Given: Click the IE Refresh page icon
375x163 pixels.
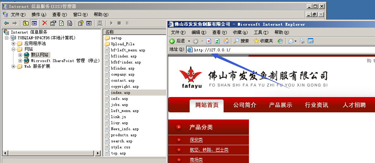Looking at the screenshot, I should pos(217,41).
